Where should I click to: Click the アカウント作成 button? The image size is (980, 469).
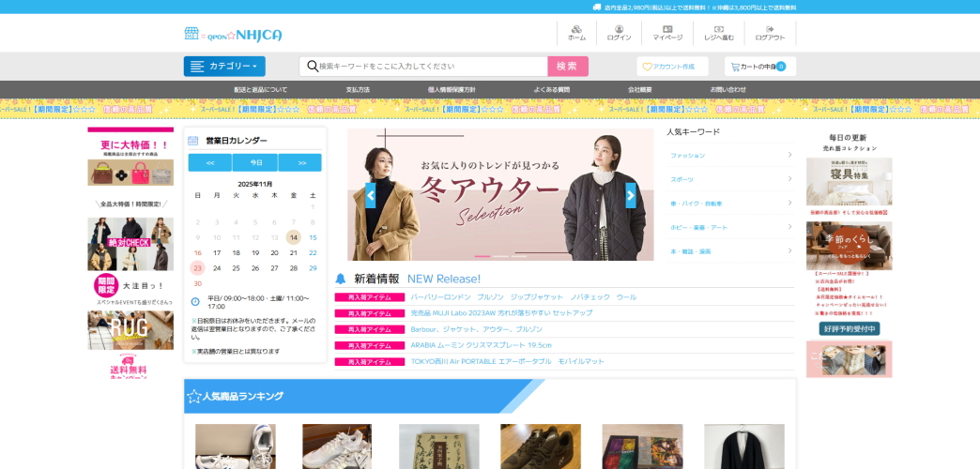pos(672,67)
